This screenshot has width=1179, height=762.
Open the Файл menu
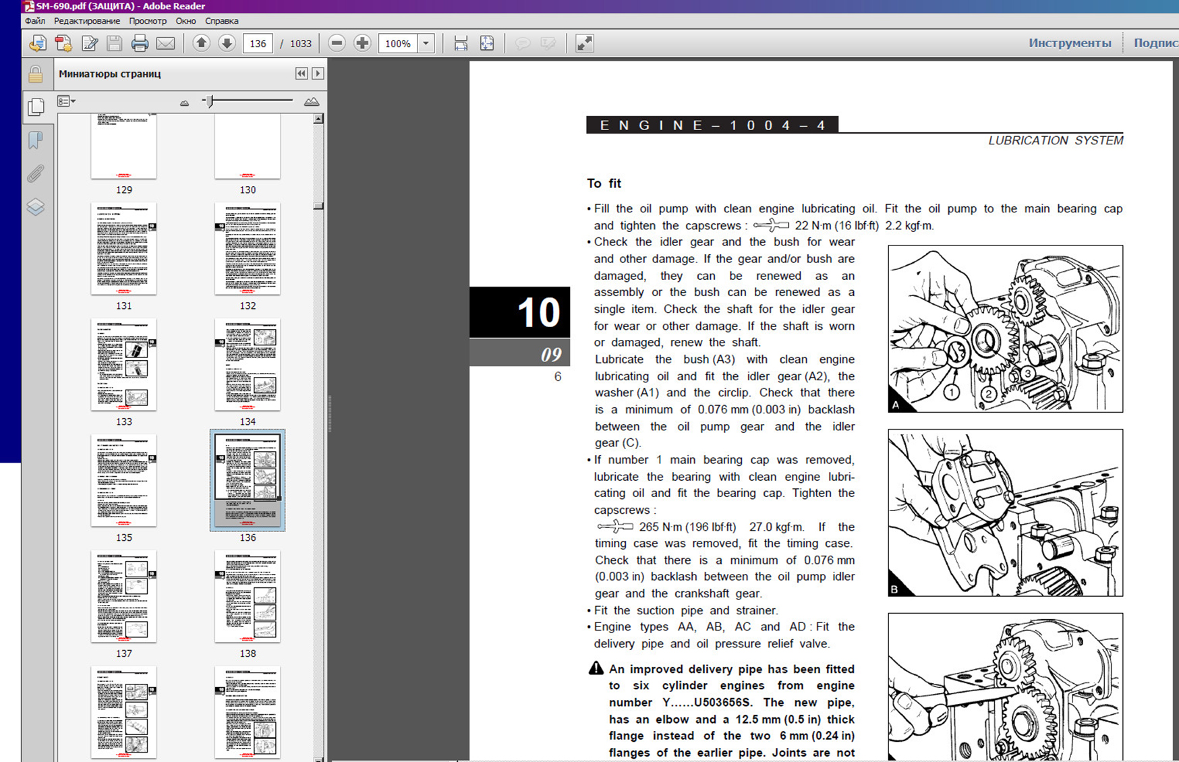(x=35, y=21)
